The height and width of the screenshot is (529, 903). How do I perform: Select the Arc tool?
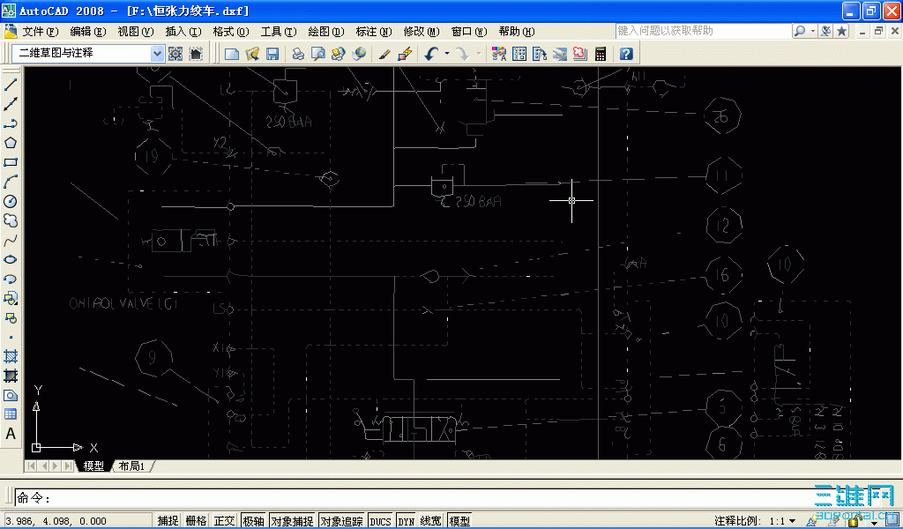11,182
